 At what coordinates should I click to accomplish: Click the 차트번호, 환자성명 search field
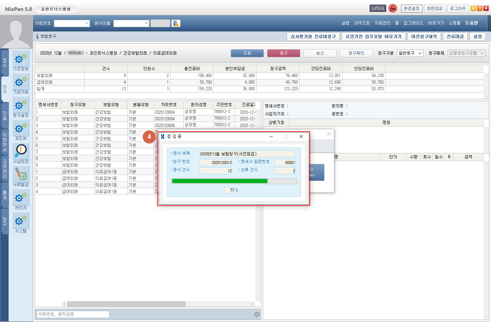point(73,314)
